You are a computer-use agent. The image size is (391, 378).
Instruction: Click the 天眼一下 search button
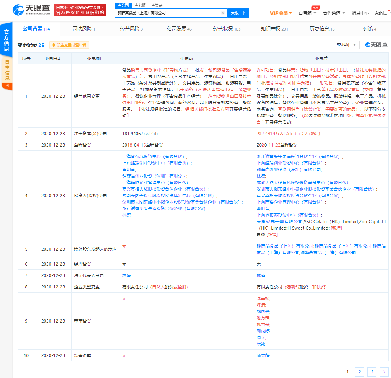238,13
